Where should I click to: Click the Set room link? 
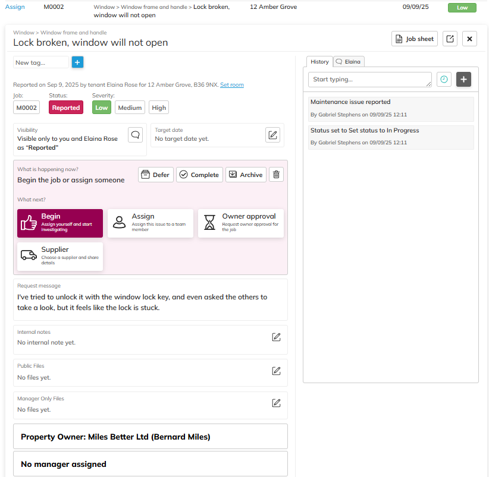click(x=231, y=85)
